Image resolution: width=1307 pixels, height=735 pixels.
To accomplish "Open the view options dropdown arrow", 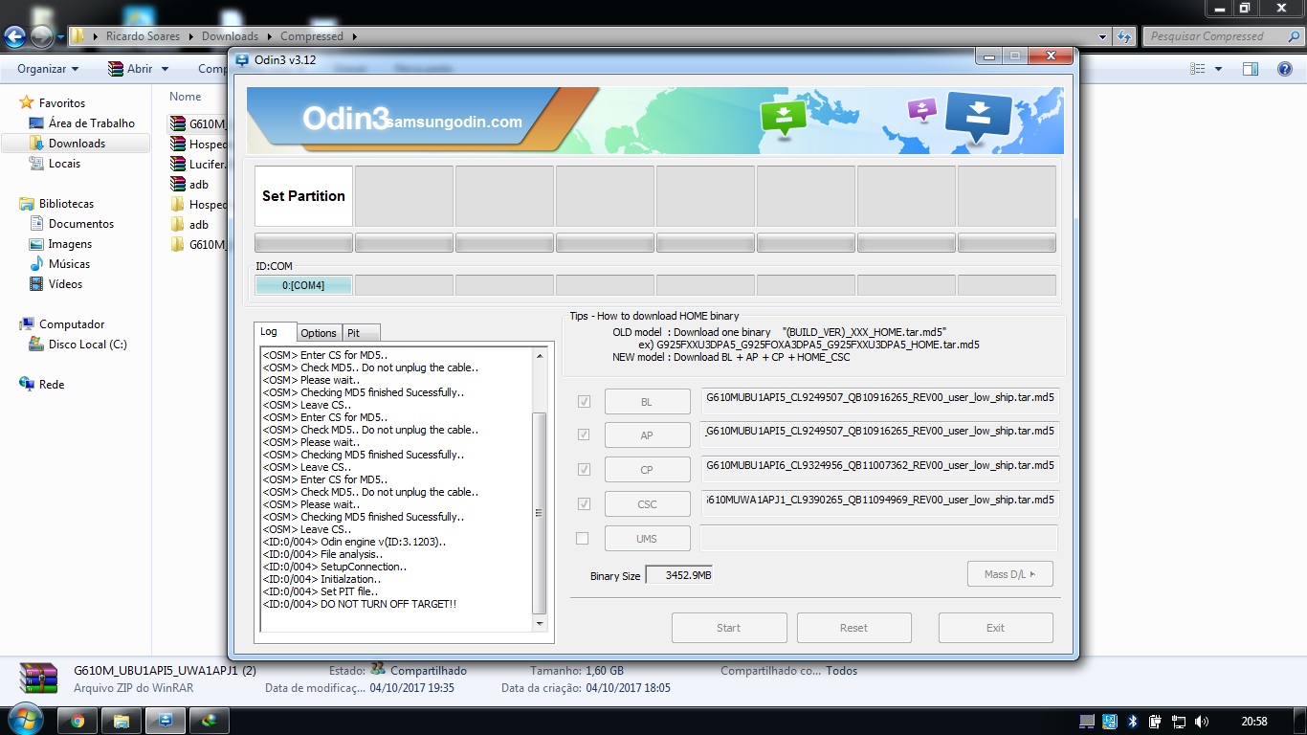I will click(x=1218, y=69).
